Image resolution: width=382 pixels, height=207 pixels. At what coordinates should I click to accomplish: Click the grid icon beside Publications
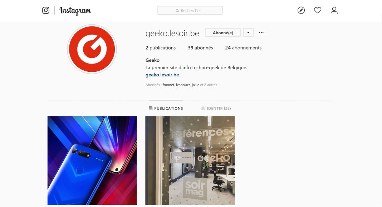point(151,108)
